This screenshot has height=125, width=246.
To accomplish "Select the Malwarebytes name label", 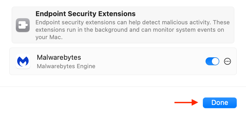I will point(59,57).
